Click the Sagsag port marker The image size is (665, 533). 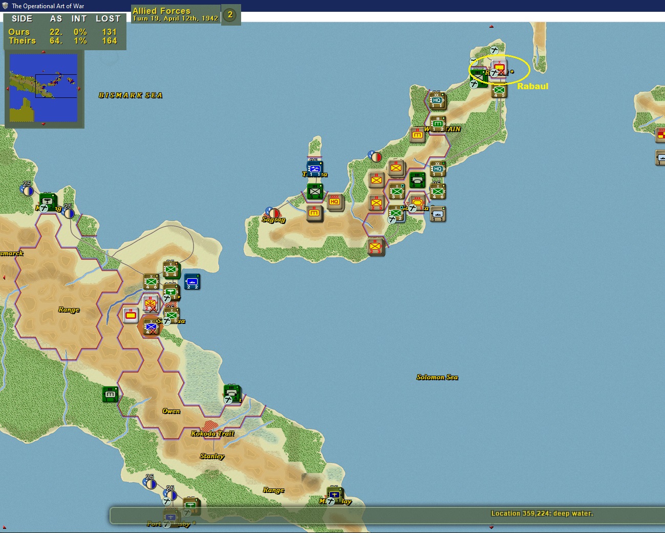[273, 213]
